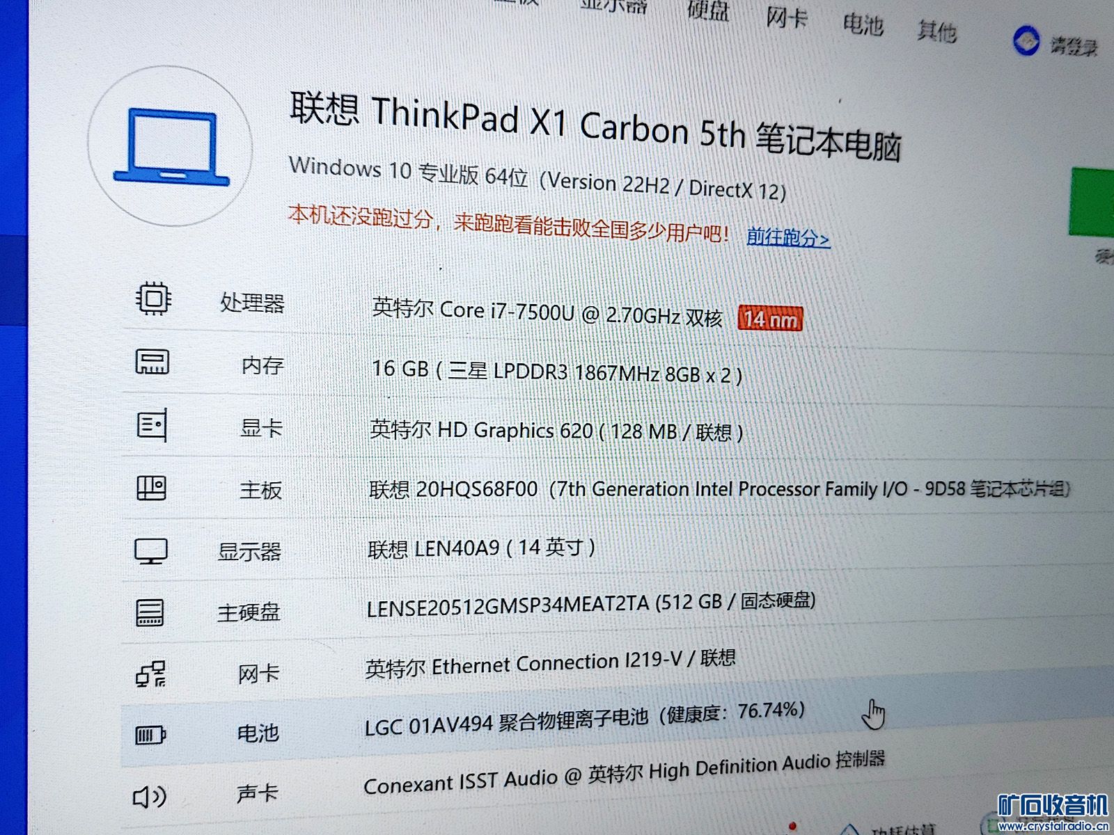Click the login avatar icon
This screenshot has width=1114, height=835.
point(1026,40)
